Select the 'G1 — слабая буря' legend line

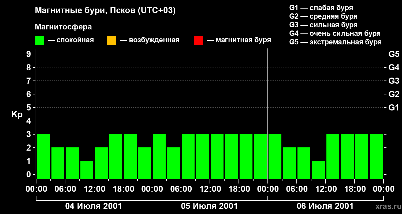point(321,8)
